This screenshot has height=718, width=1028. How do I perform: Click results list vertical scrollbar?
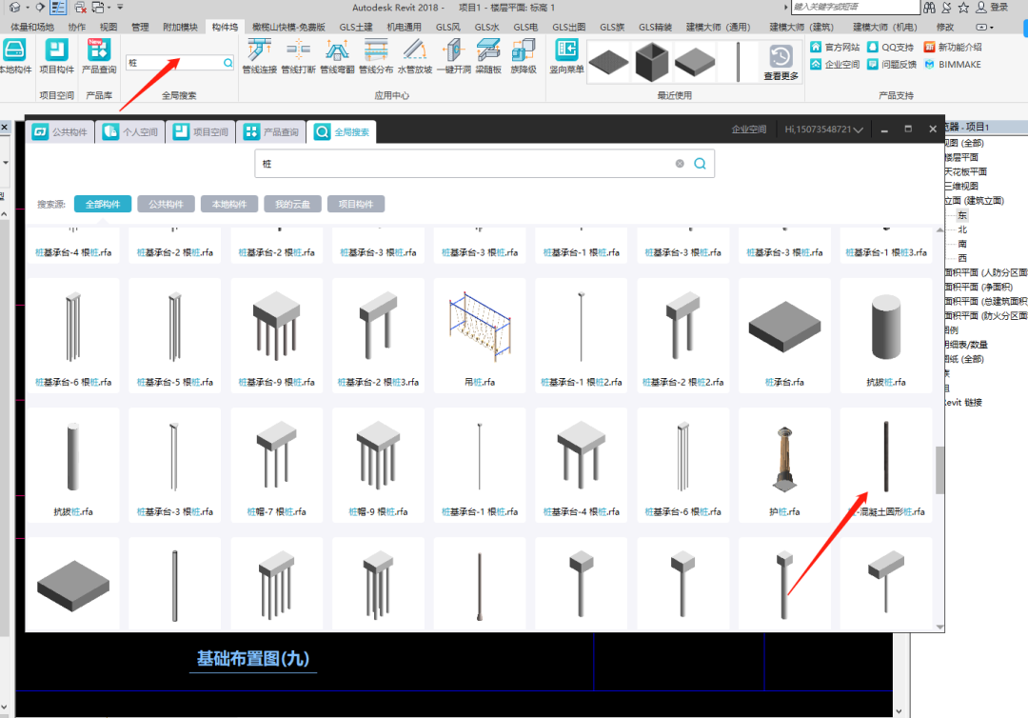tap(940, 469)
